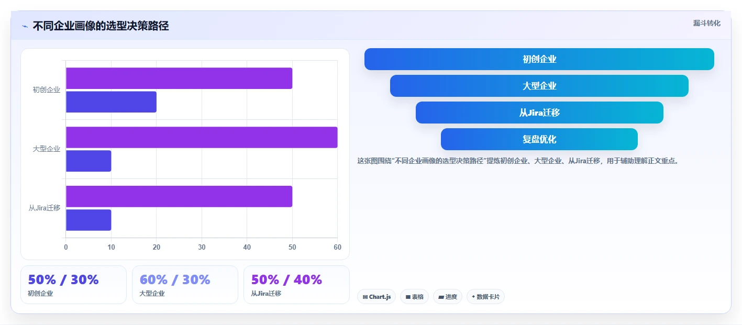This screenshot has width=742, height=325.
Task: Click the purple bar for 从Jira迁移
Action: pos(179,196)
